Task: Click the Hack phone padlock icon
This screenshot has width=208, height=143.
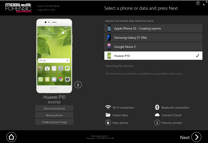Action: pos(108,123)
